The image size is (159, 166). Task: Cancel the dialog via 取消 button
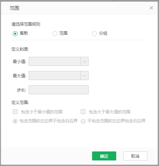(x=135, y=156)
